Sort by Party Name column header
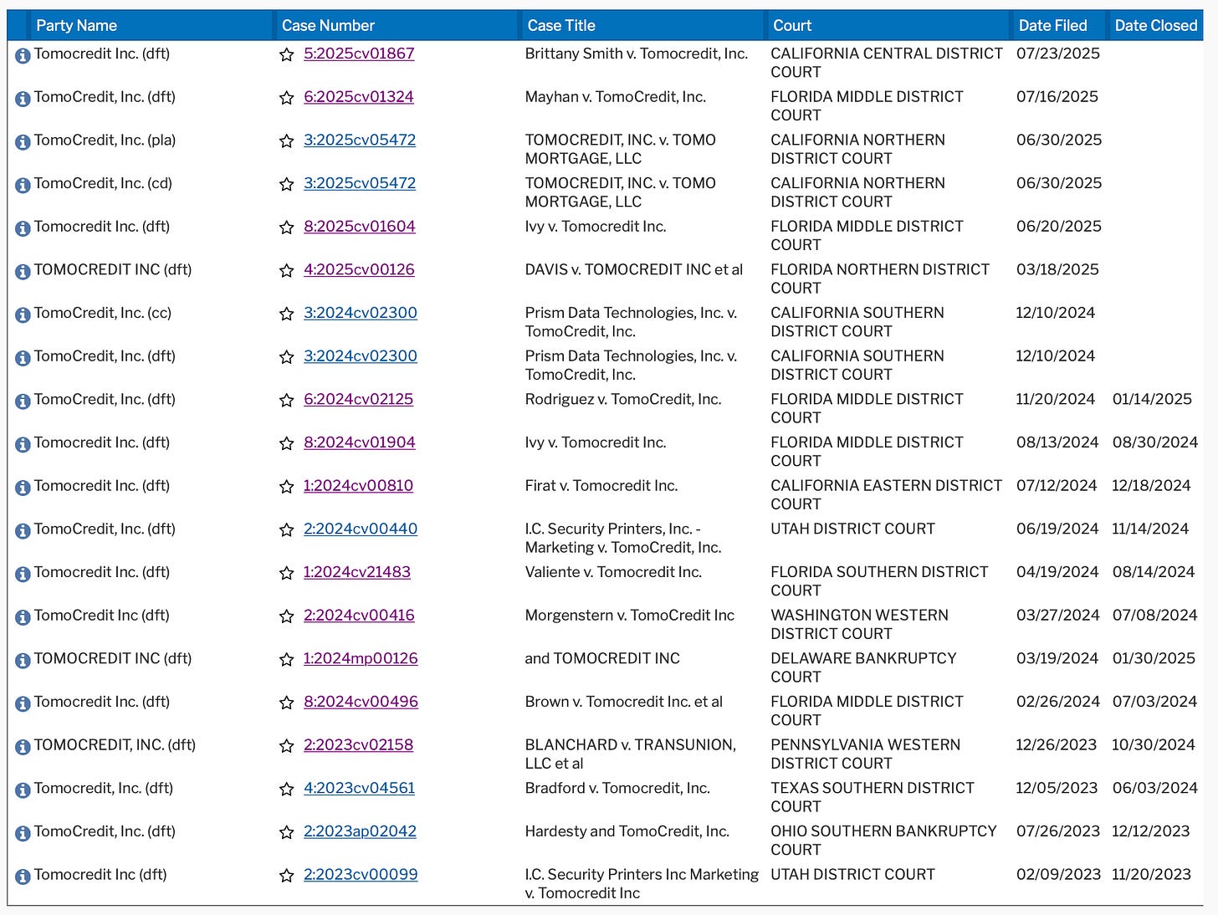 [76, 26]
